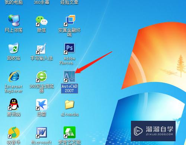Screen dimensions: 186x145
Task: Click the AutoCAD 2007 shortcut icon
Action: tap(69, 76)
